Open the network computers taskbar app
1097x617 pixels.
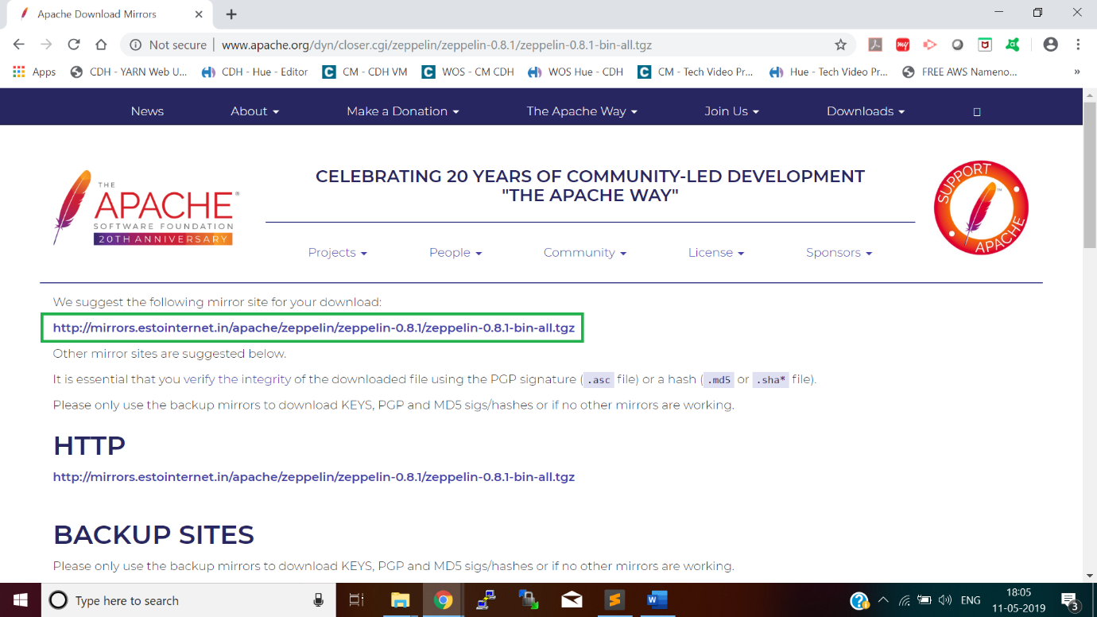pos(486,600)
